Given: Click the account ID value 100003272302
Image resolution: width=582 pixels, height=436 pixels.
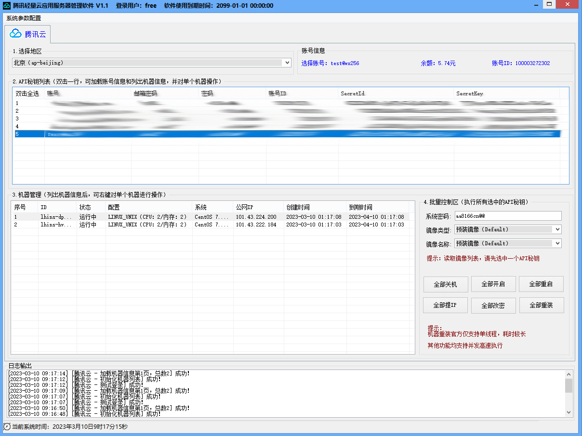Looking at the screenshot, I should tap(532, 63).
